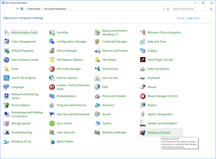Open the Internet Options link
Image resolution: width=216 pixels, height=159 pixels.
(x=67, y=78)
